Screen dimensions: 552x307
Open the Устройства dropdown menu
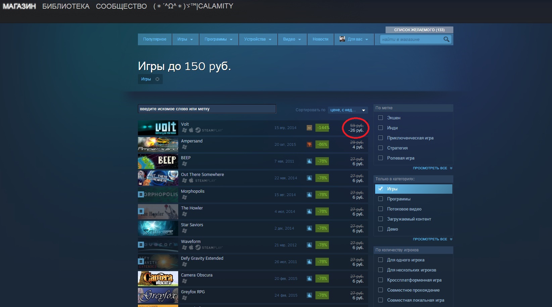click(258, 39)
